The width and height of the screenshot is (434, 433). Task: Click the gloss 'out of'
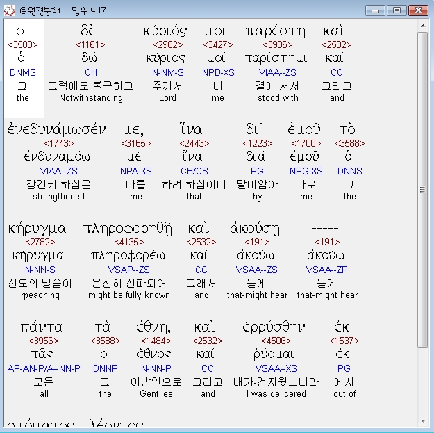(344, 393)
